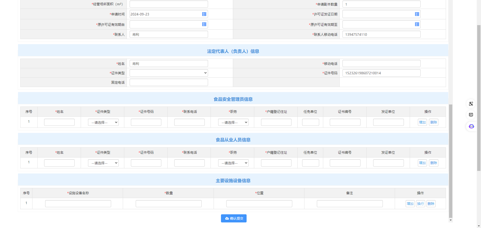This screenshot has height=228, width=481.
Task: Click the translate icon in side toolbar
Action: pyautogui.click(x=471, y=104)
